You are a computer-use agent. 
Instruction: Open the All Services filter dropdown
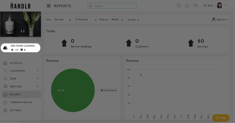85,20
